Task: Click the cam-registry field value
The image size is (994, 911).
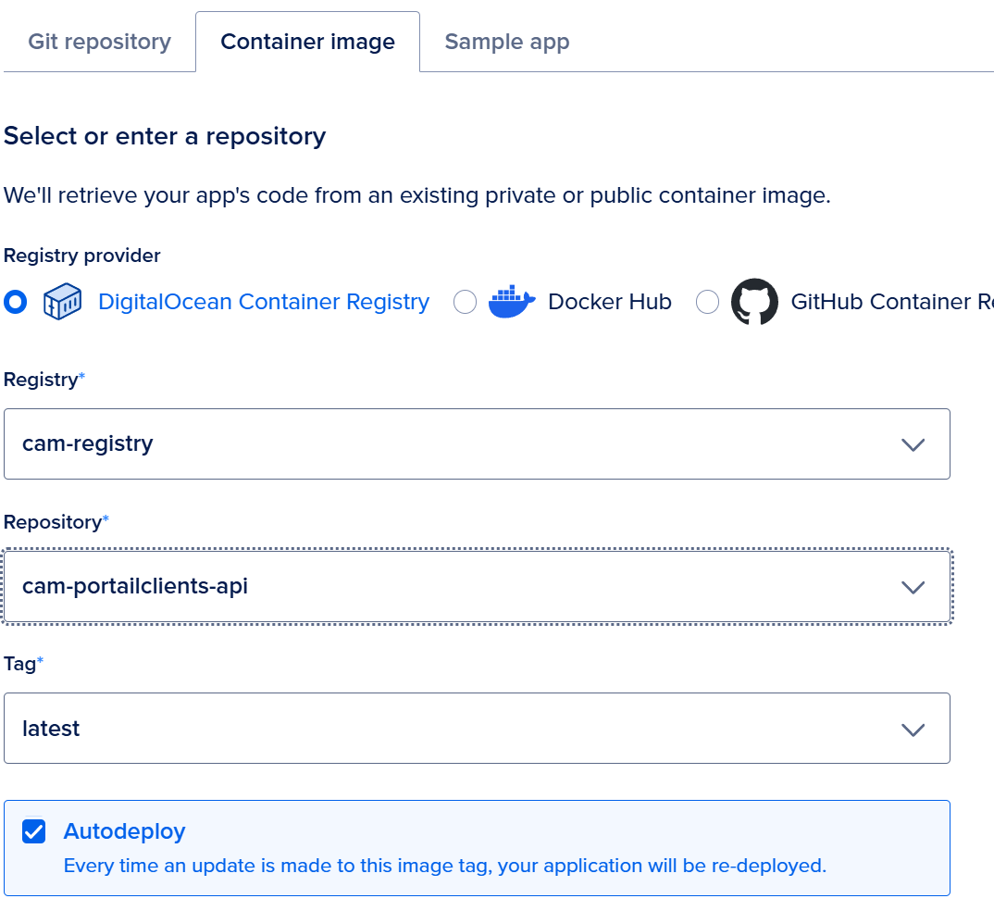Action: coord(88,444)
